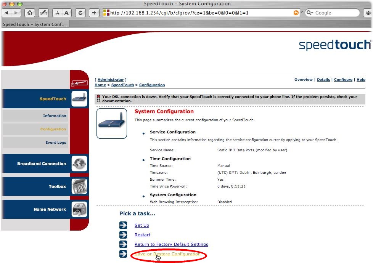
Task: Click the Timezone value Dublin, Edinburgh, London
Action: 252,173
